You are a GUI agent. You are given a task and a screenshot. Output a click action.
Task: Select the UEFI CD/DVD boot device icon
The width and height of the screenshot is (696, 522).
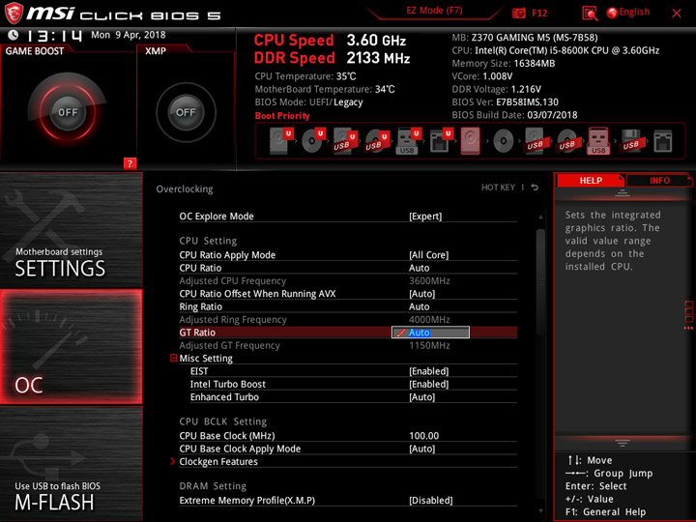click(x=313, y=141)
